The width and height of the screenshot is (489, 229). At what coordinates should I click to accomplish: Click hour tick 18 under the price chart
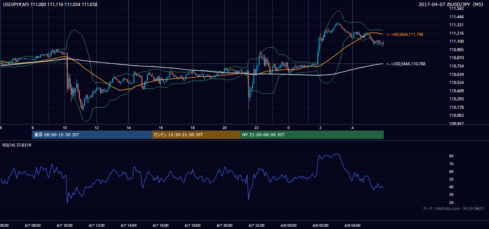coord(192,128)
